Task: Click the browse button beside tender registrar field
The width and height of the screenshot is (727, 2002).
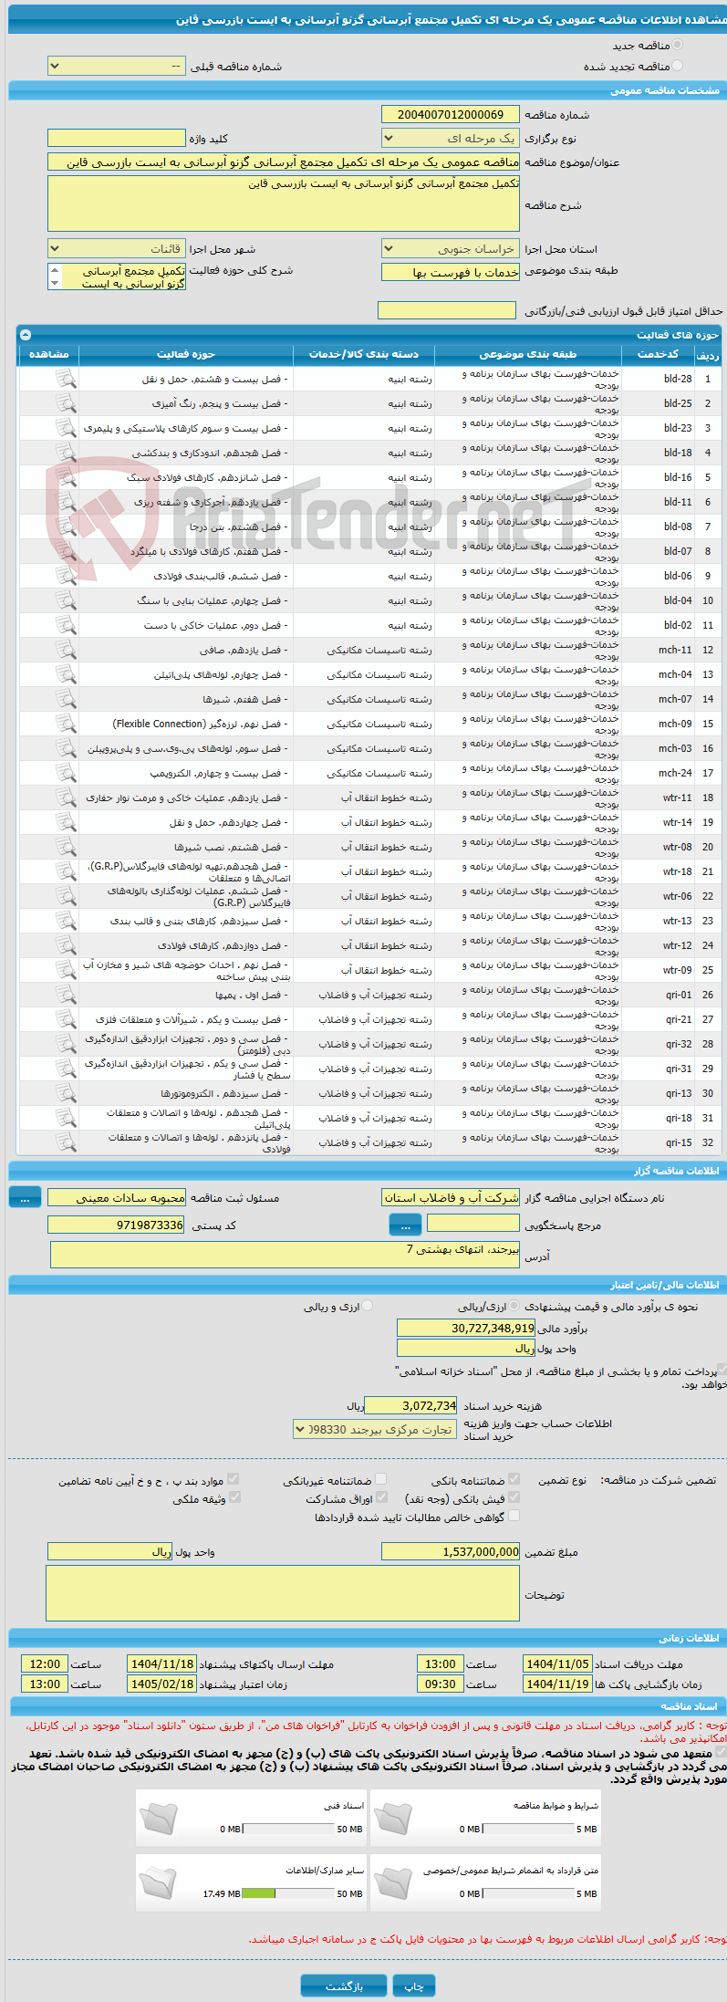Action: pyautogui.click(x=25, y=1197)
